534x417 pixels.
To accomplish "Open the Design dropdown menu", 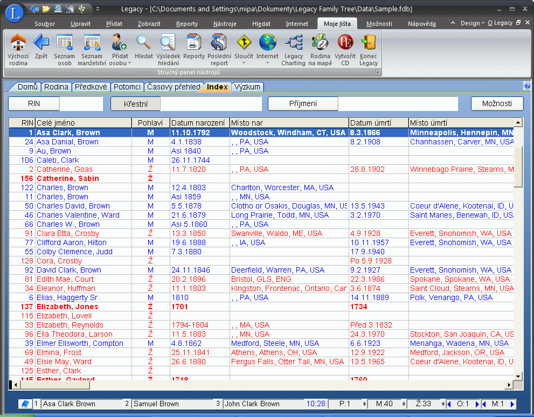I will coord(473,23).
